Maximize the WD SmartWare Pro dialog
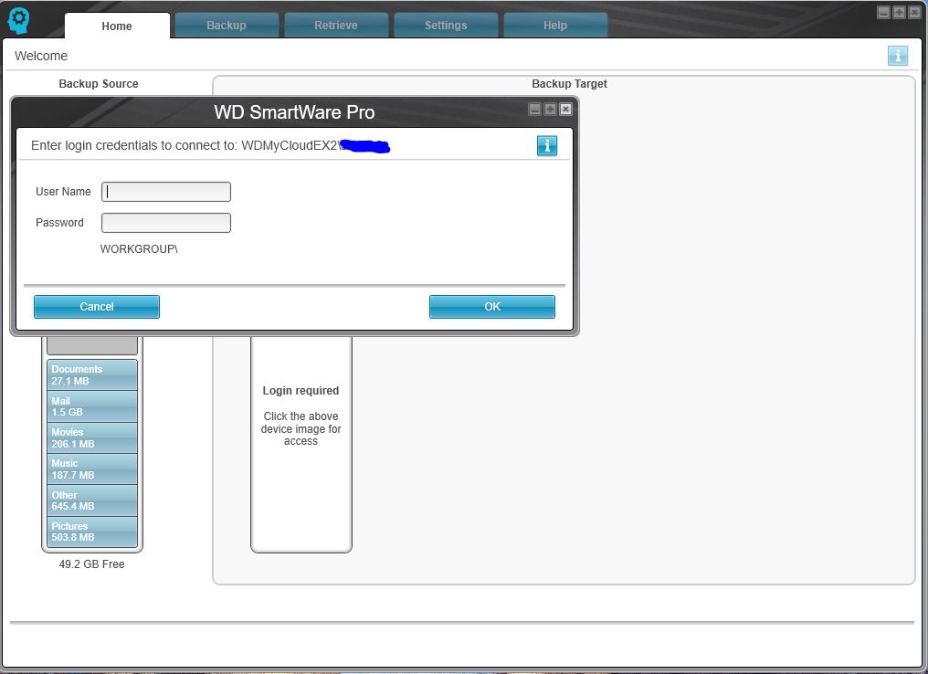This screenshot has height=674, width=928. 550,109
